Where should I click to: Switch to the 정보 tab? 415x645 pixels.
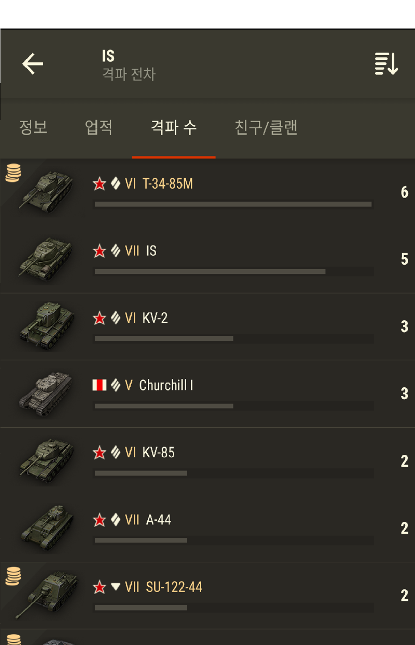click(x=33, y=127)
